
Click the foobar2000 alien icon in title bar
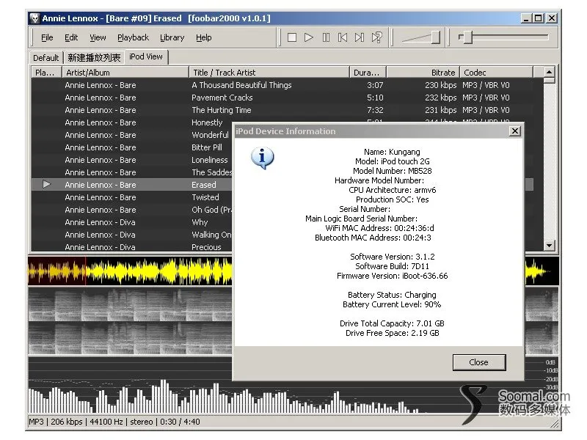pyautogui.click(x=34, y=18)
